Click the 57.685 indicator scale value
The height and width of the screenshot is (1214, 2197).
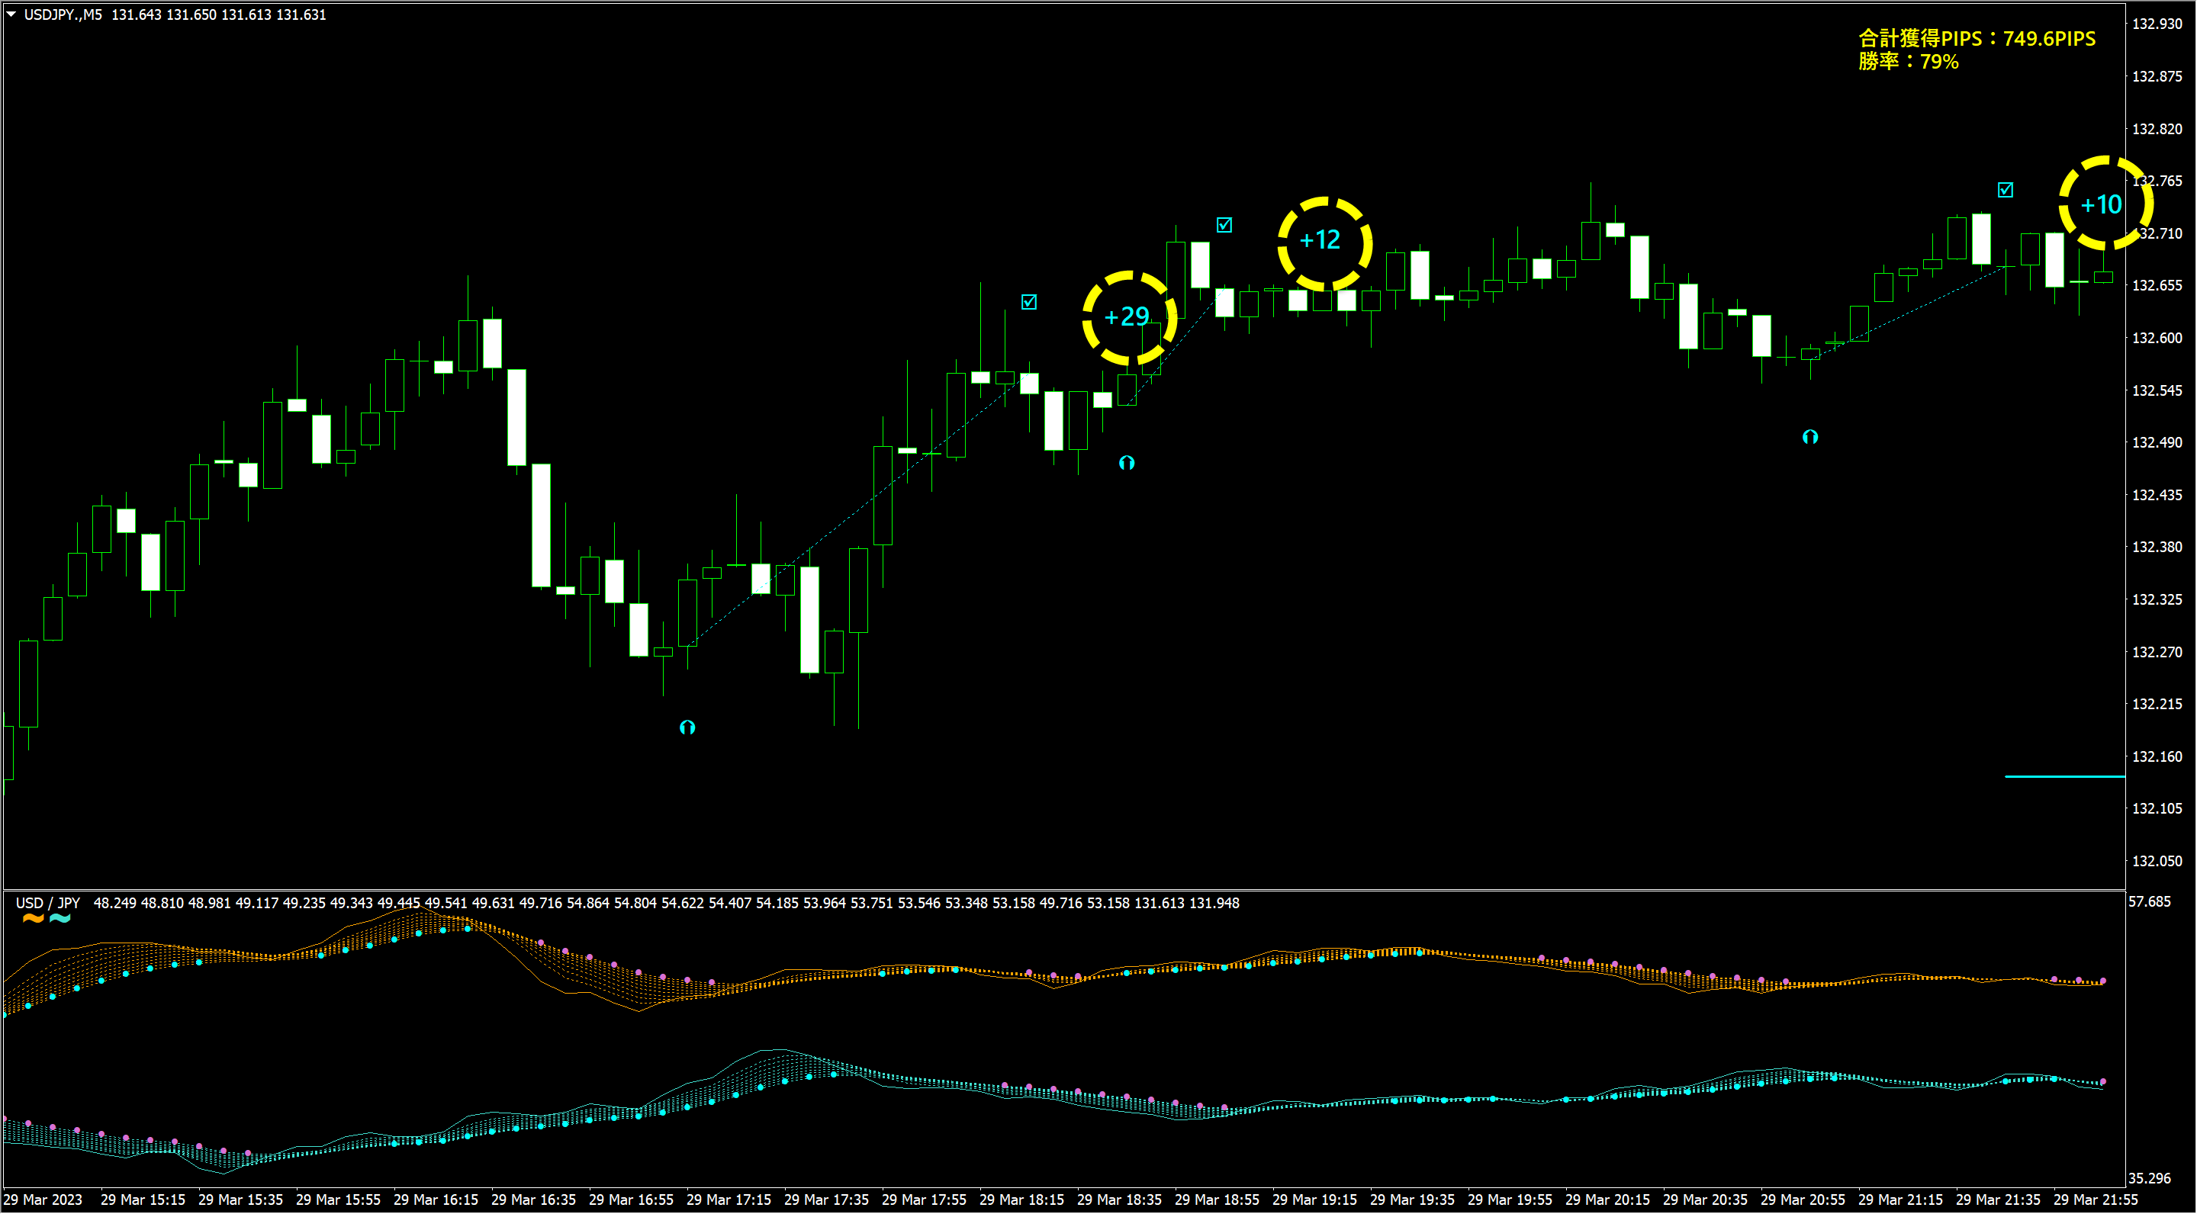(x=2149, y=902)
